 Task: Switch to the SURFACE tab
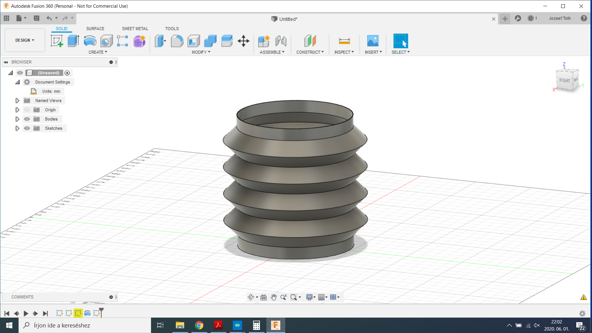[95, 28]
